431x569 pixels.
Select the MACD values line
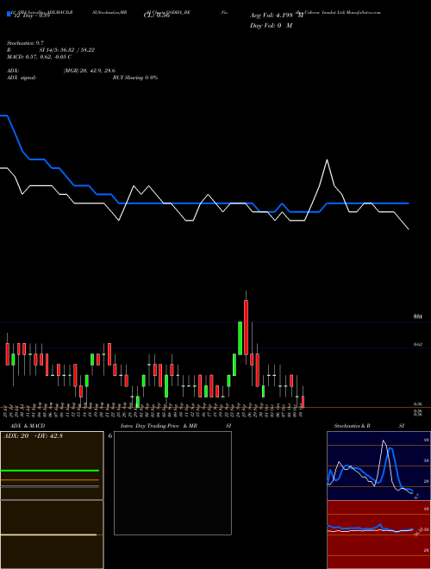point(39,57)
